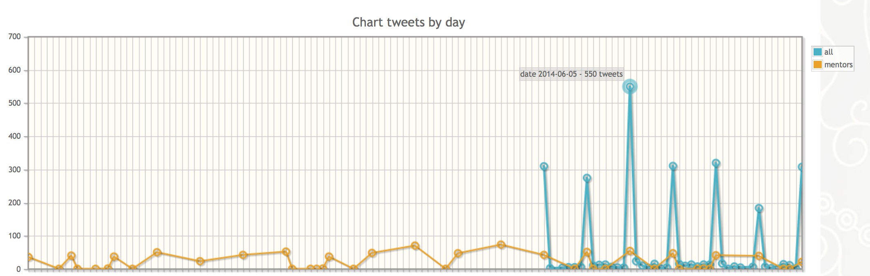Click the teal peak immediately right of 550 spike
The image size is (870, 276).
[x=673, y=166]
